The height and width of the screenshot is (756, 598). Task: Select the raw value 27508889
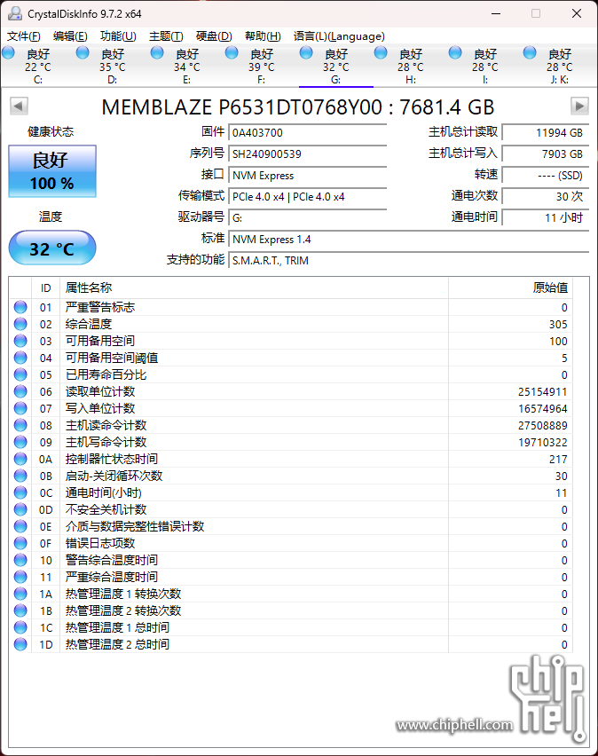[x=542, y=426]
